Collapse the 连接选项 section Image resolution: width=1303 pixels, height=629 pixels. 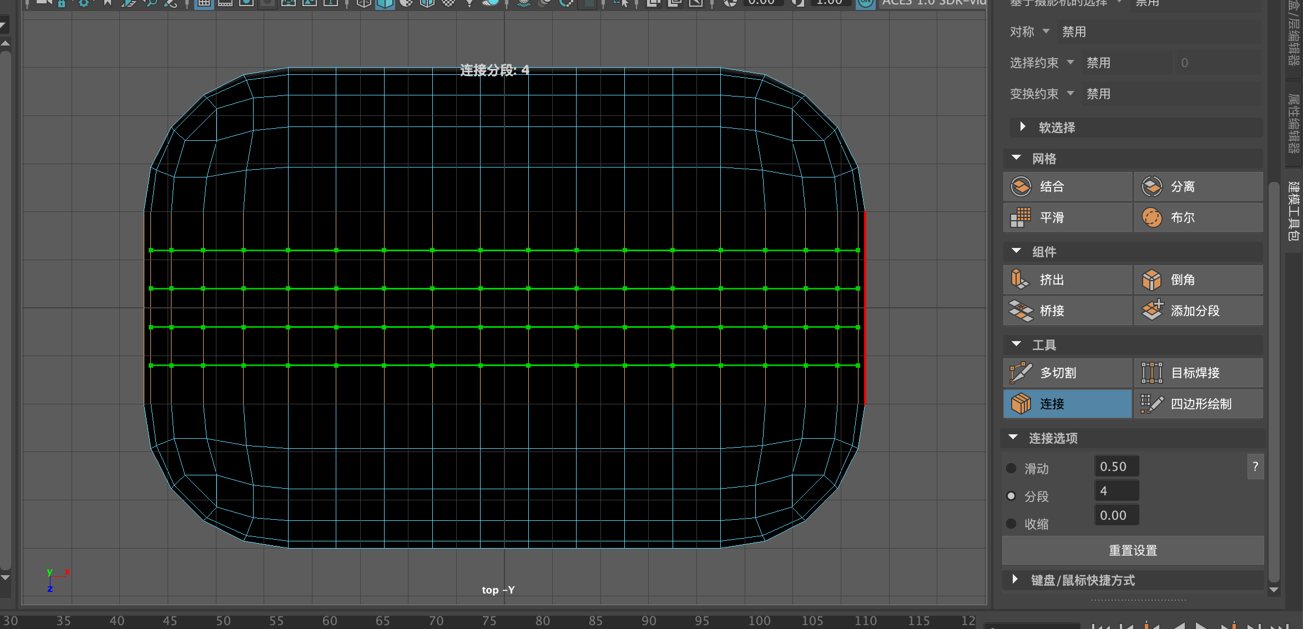pos(1013,438)
